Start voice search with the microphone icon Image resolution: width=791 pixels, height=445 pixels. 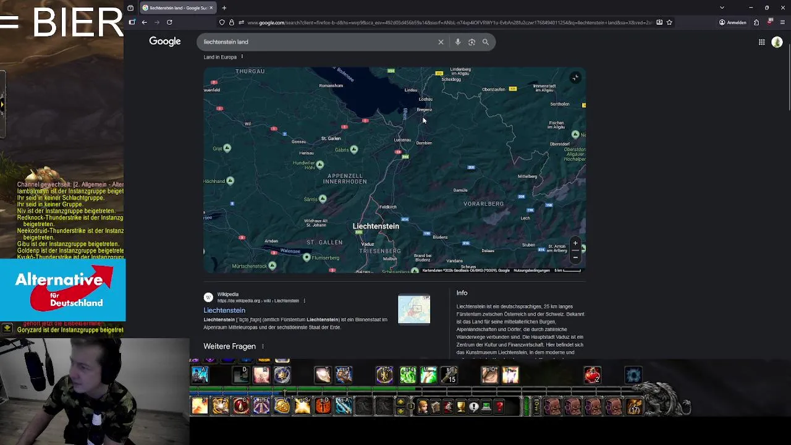click(x=458, y=42)
